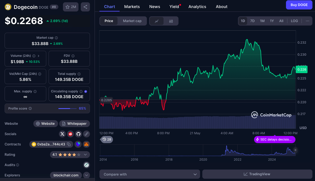Switch to line chart icon

[x=157, y=21]
